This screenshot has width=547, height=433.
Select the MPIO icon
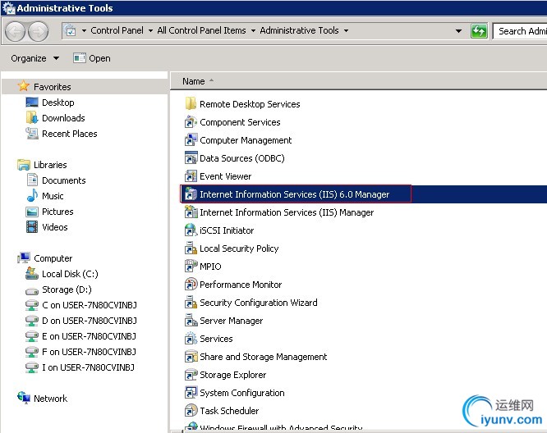coord(191,267)
